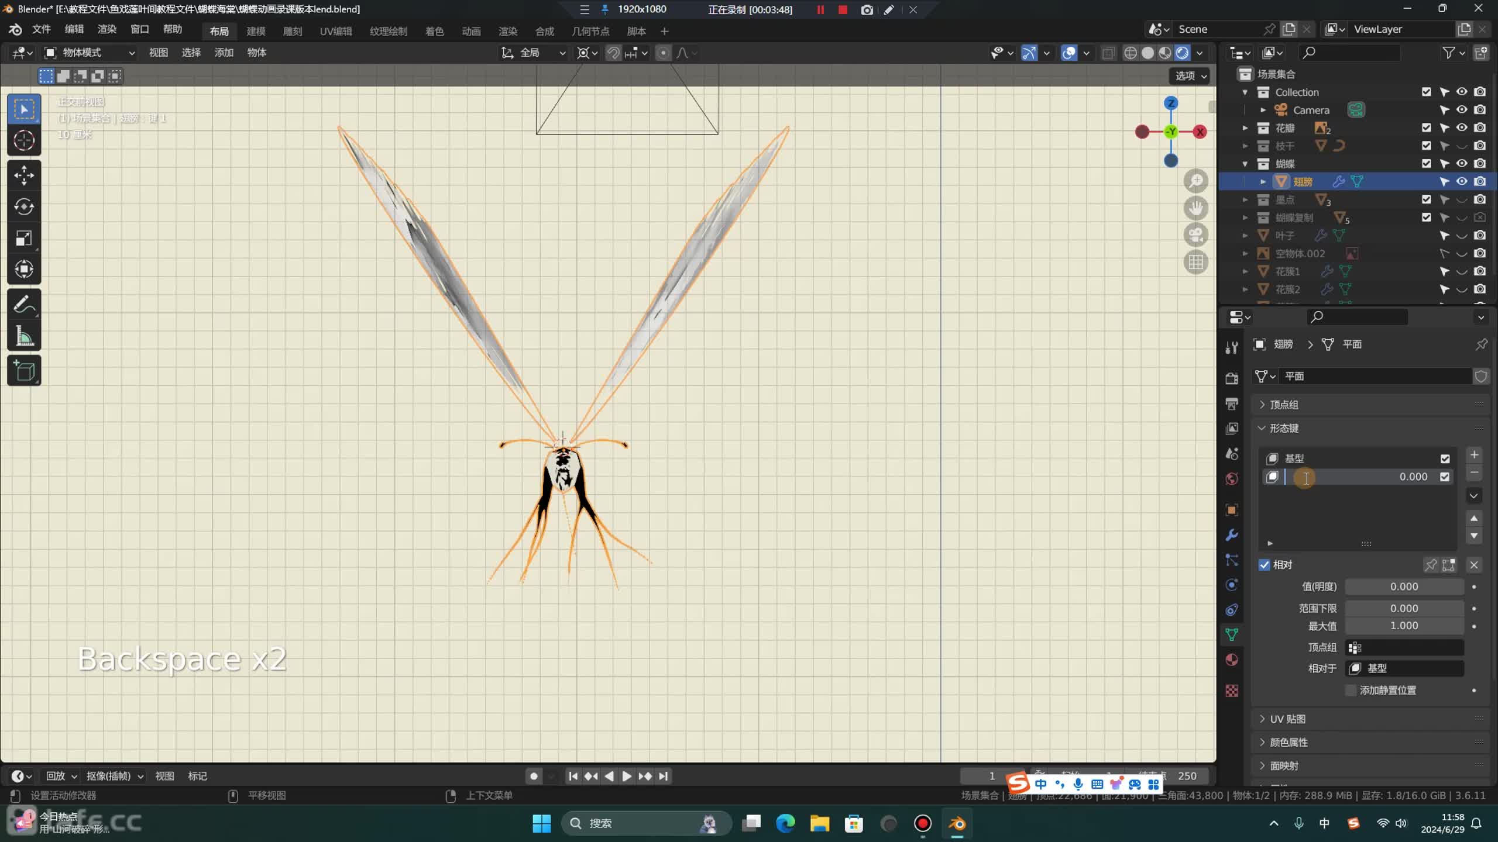Activate the Scale tool
The image size is (1498, 842).
[x=24, y=238]
